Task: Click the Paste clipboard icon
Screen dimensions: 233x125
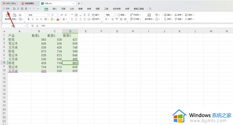Action: pyautogui.click(x=14, y=15)
